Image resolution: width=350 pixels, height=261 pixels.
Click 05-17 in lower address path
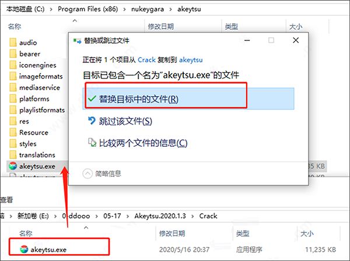pyautogui.click(x=112, y=216)
